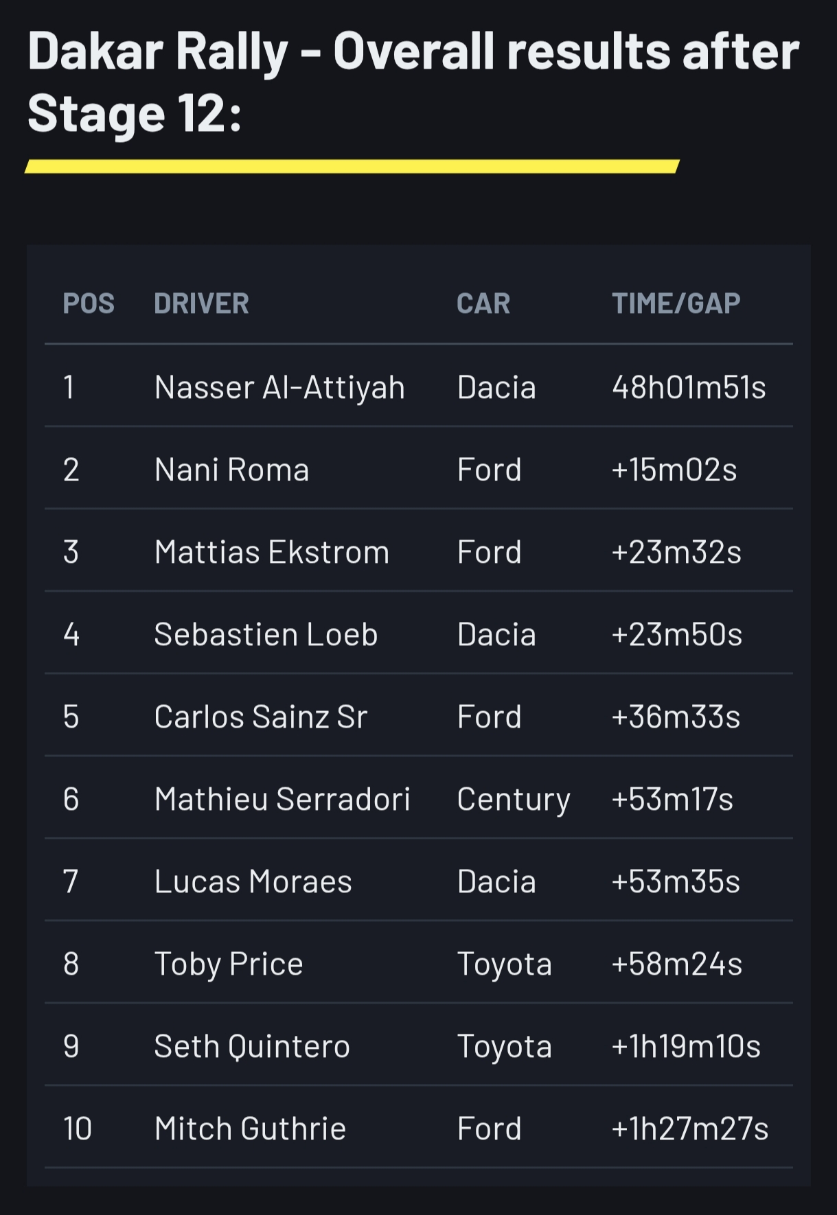Click Mitch Guthrie in tenth position
This screenshot has width=837, height=1215.
pos(250,1129)
